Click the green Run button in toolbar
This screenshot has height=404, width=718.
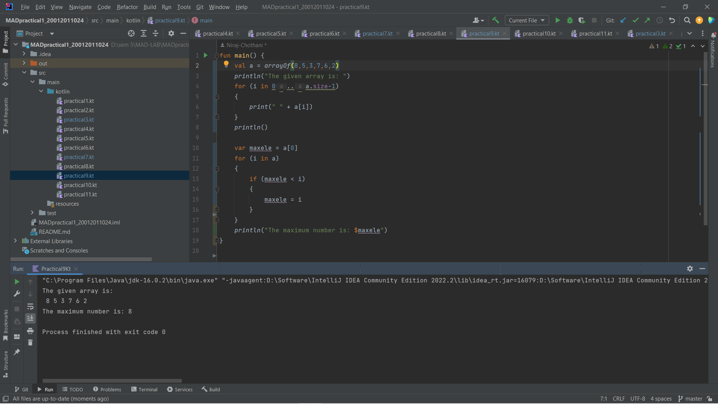tap(558, 21)
